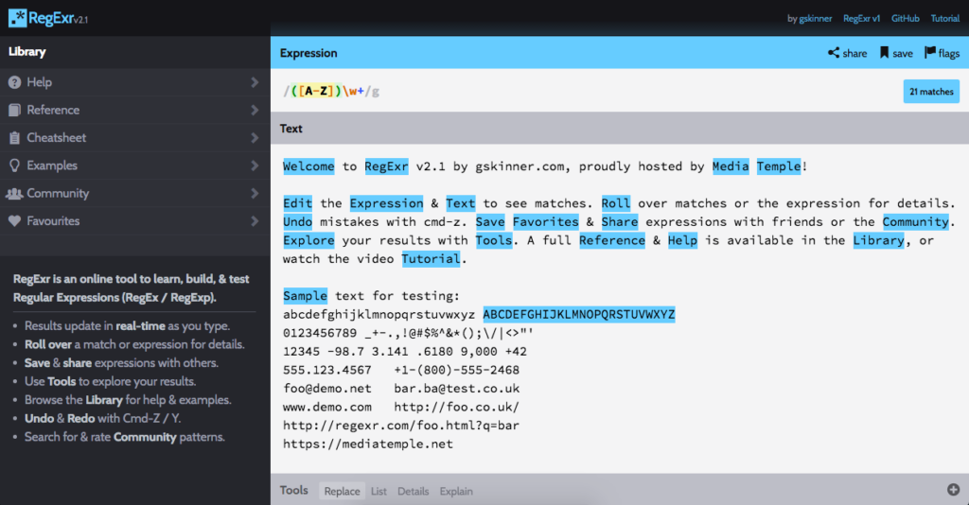Open the GitHub link in header
The height and width of the screenshot is (505, 969).
tap(905, 18)
